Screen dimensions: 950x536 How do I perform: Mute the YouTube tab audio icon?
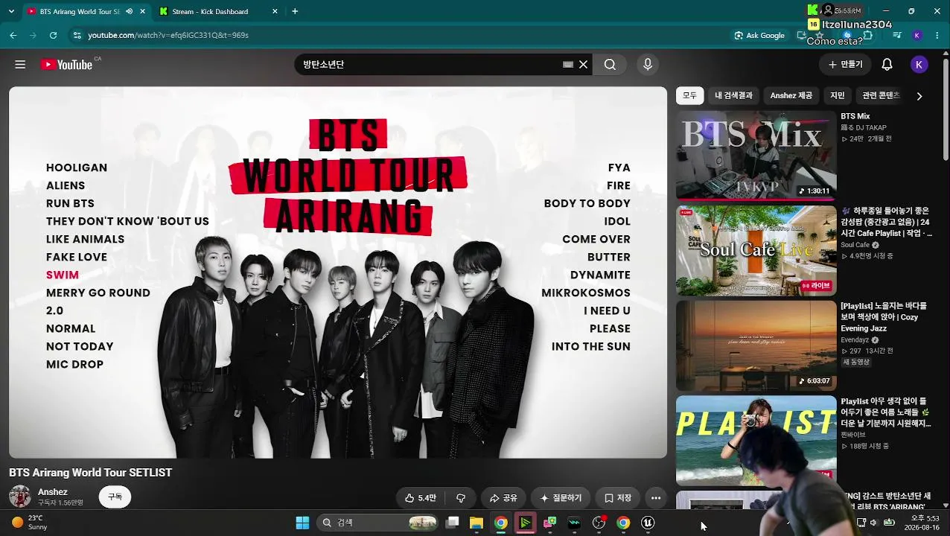pyautogui.click(x=130, y=11)
